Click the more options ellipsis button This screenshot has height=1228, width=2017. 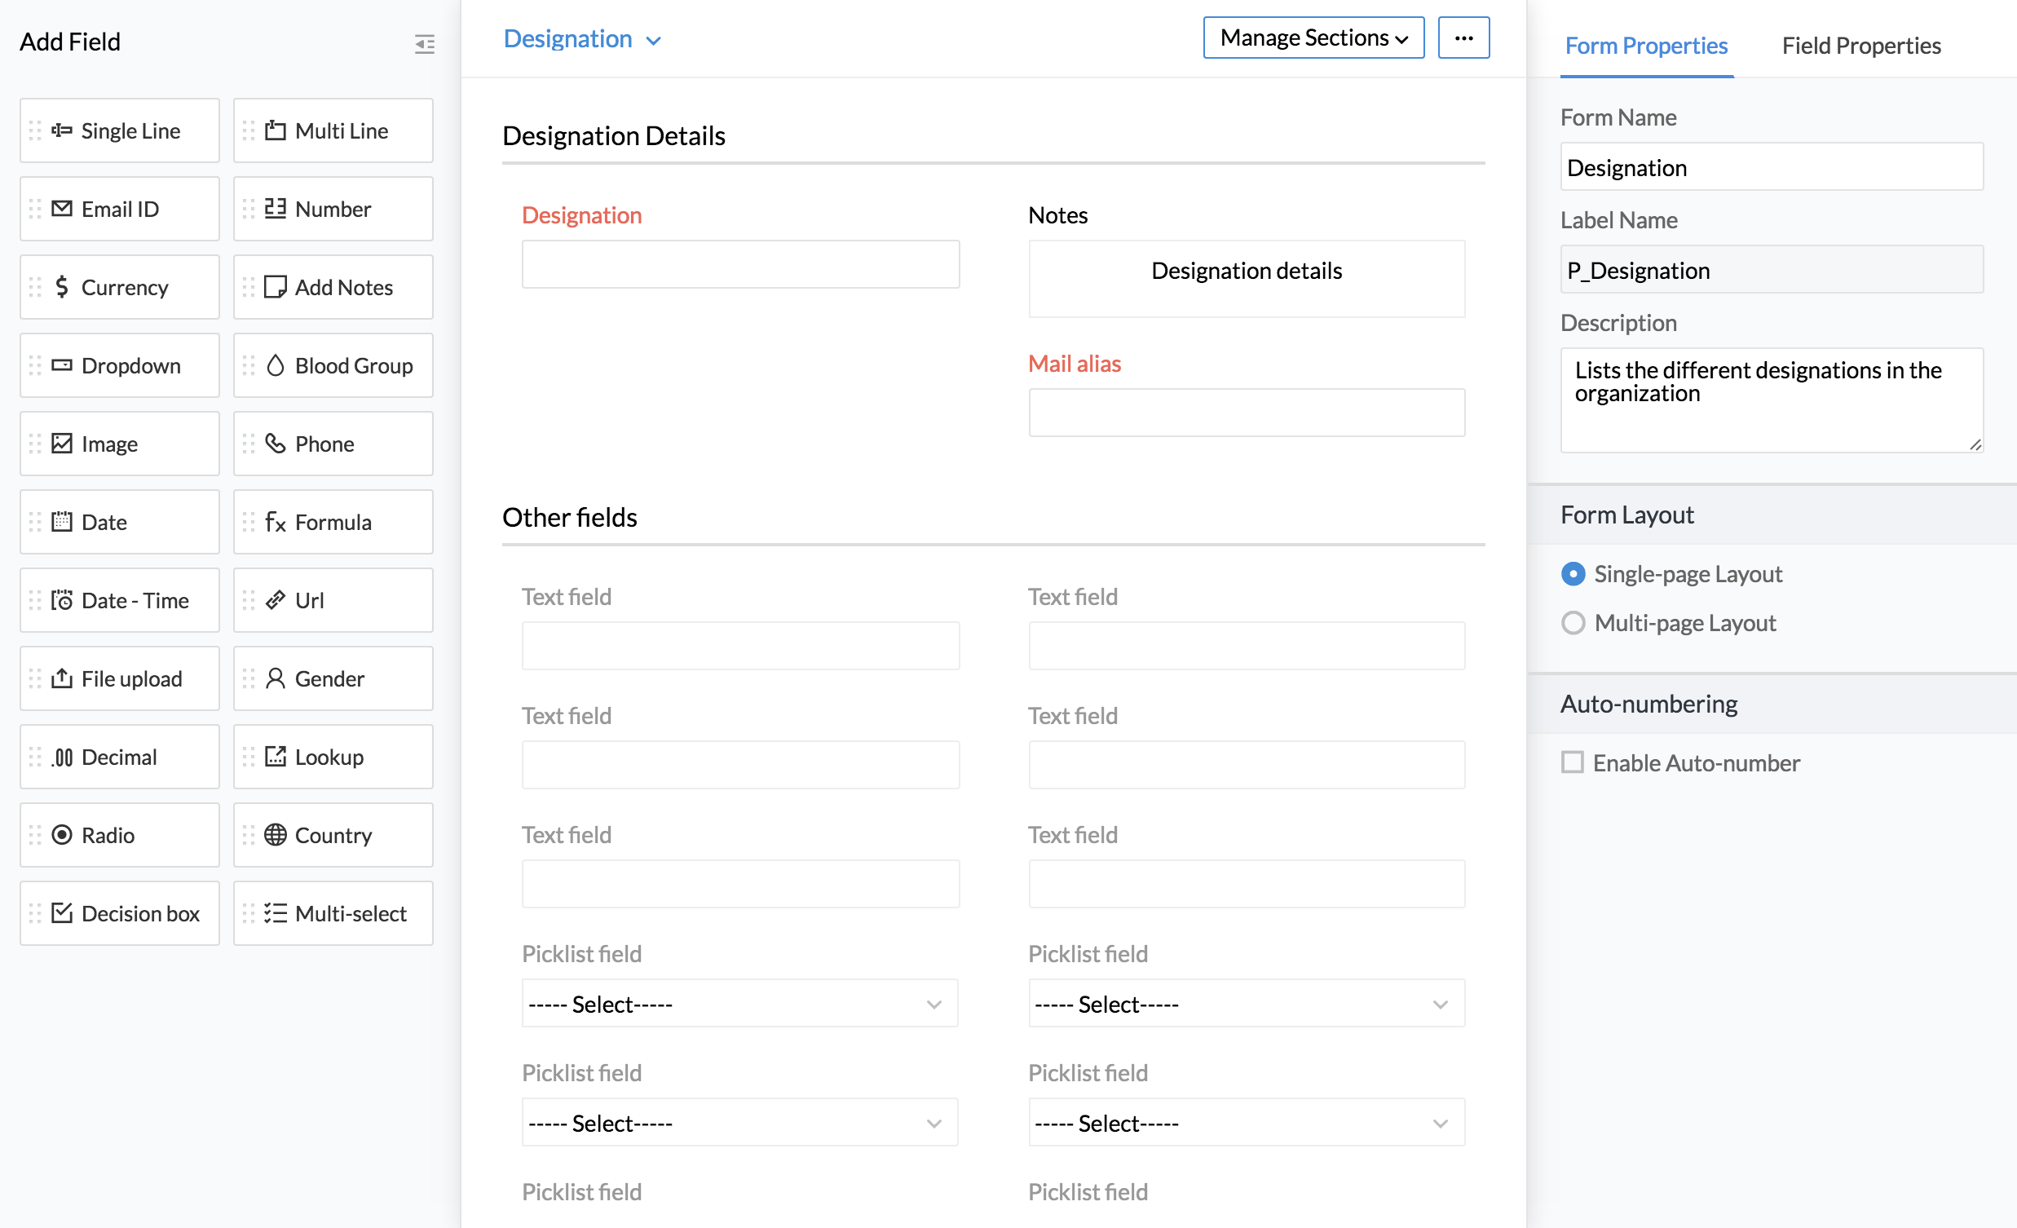coord(1463,38)
